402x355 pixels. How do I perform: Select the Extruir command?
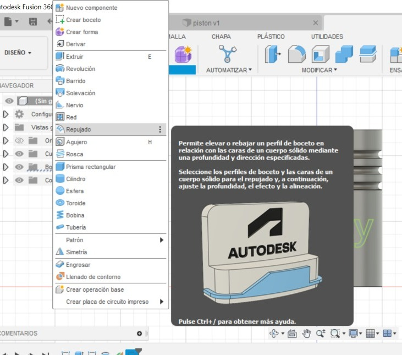pyautogui.click(x=111, y=57)
